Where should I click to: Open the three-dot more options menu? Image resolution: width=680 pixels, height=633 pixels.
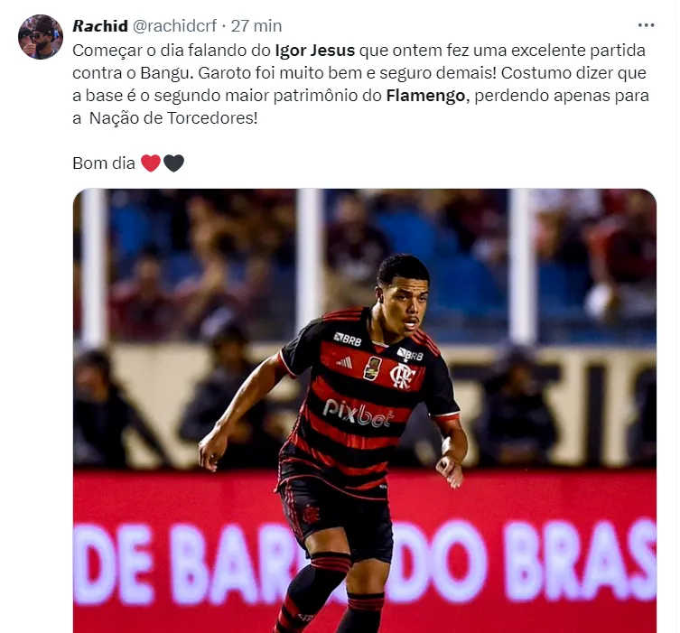tap(646, 25)
